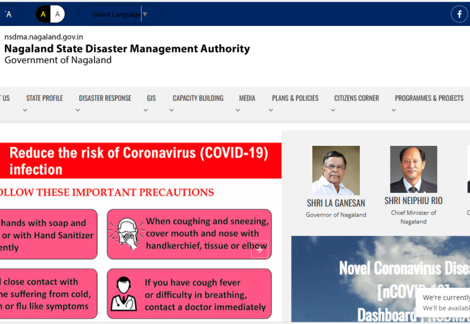Viewport: 470px width, 324px height.
Task: Switch to normal white-A contrast mode
Action: pyautogui.click(x=57, y=14)
